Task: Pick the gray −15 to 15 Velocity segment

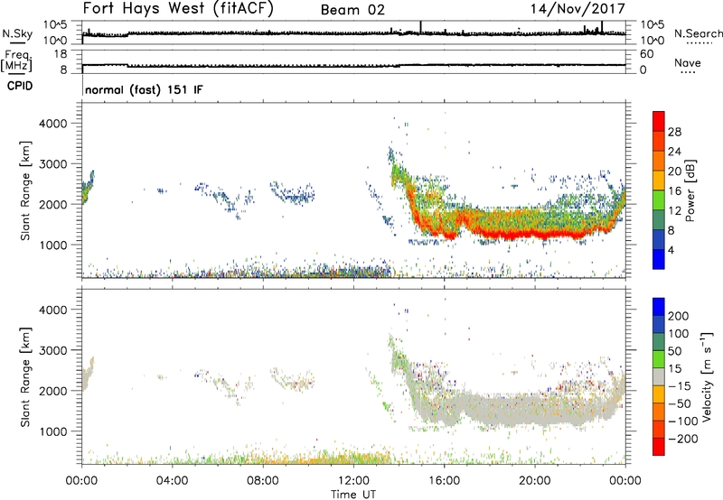Action: click(659, 376)
